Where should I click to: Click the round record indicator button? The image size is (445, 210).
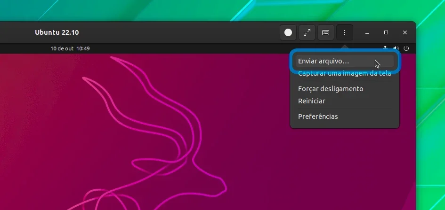288,32
